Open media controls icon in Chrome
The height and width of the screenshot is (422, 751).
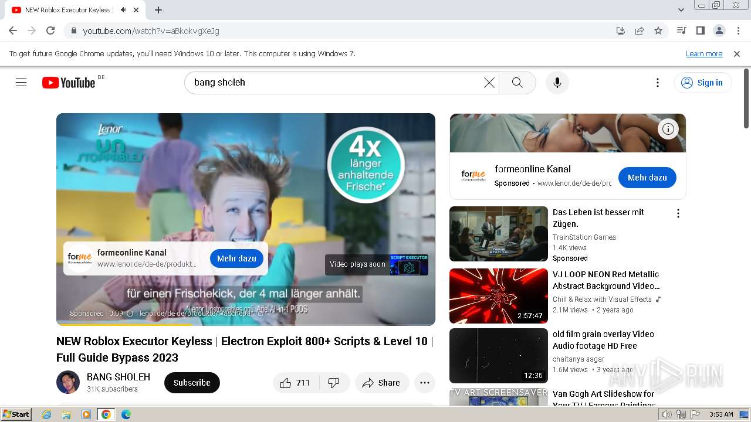tap(681, 30)
